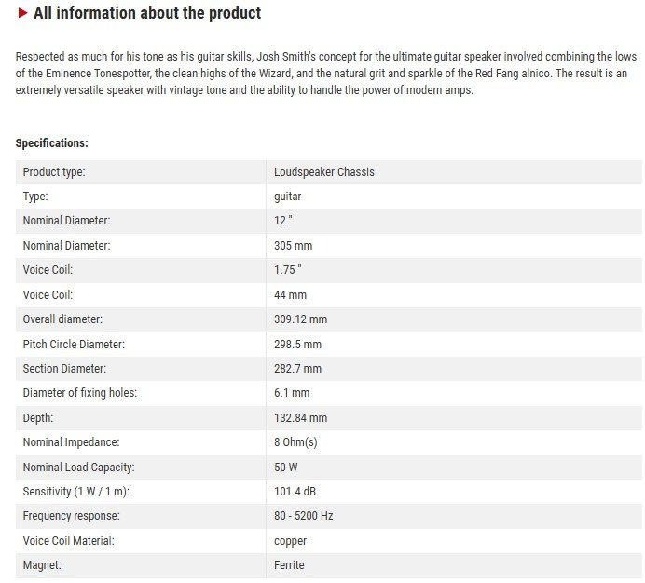Select the "80 - 5200 Hz" frequency value
Viewport: 645px width, 583px height.
[x=304, y=516]
